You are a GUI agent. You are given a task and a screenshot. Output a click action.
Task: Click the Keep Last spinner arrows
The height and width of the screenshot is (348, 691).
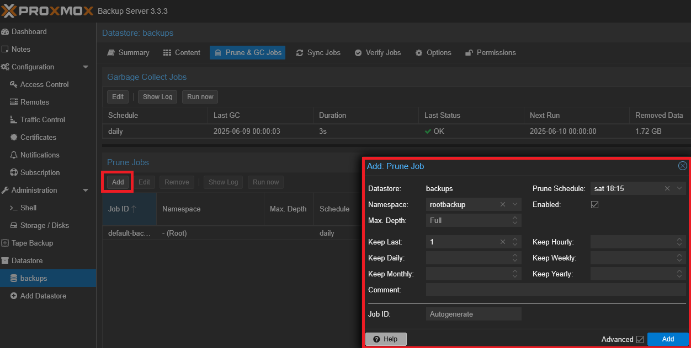tap(515, 242)
